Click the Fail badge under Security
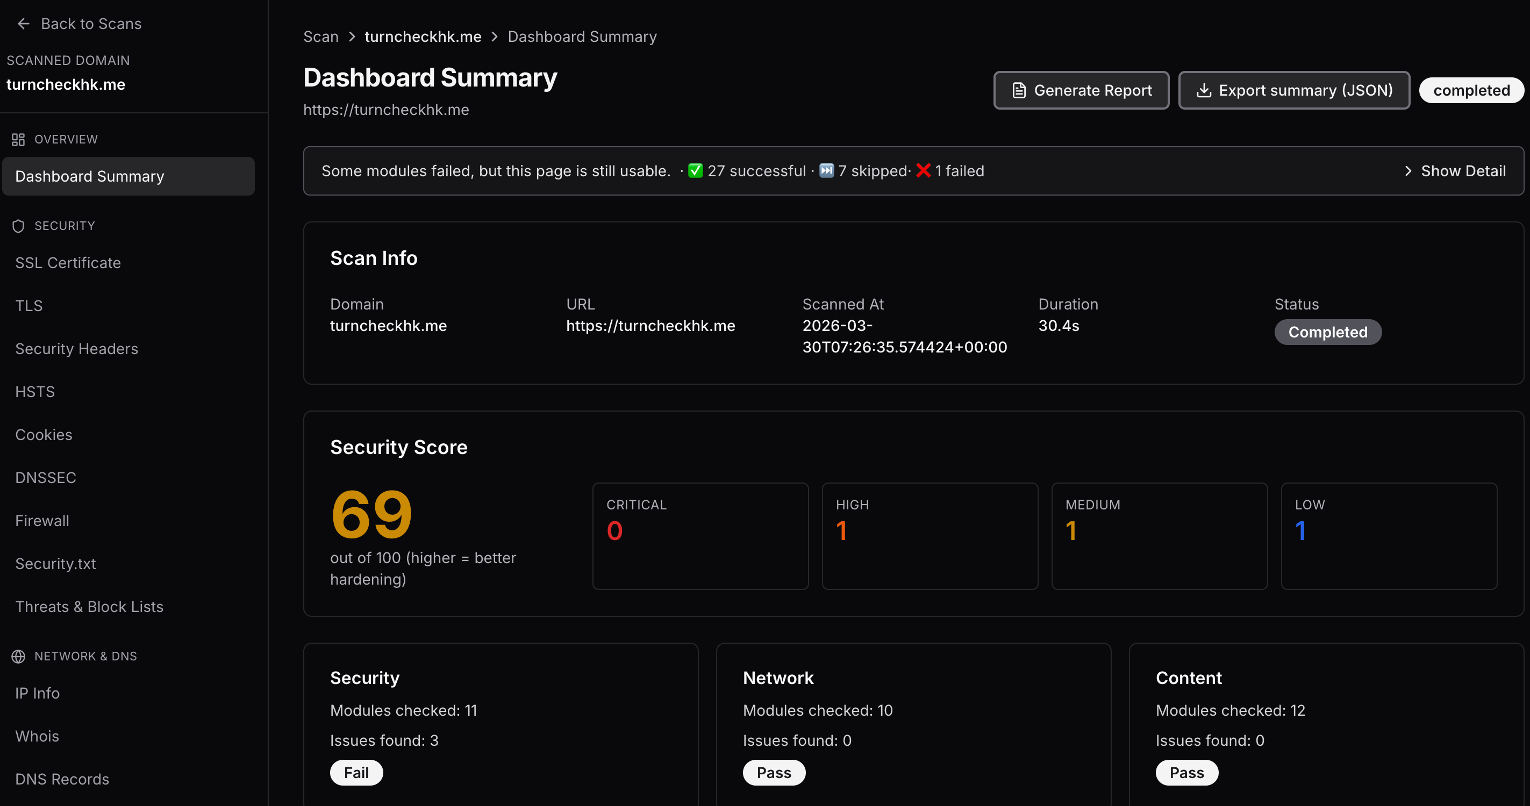The image size is (1530, 806). point(356,772)
